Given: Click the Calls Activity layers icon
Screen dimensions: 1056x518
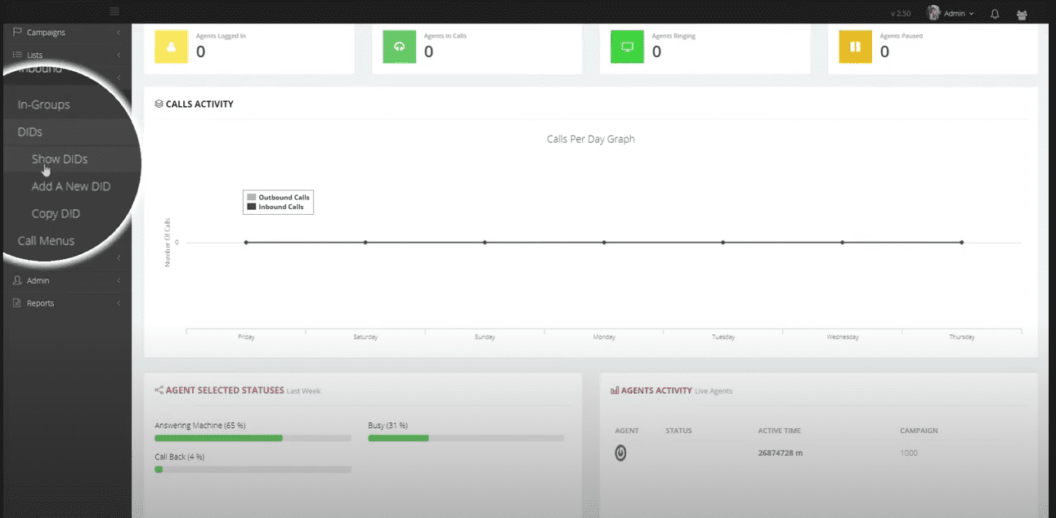Looking at the screenshot, I should [x=159, y=104].
